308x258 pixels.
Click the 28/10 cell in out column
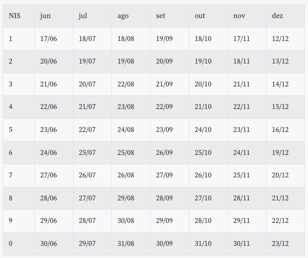(x=203, y=221)
